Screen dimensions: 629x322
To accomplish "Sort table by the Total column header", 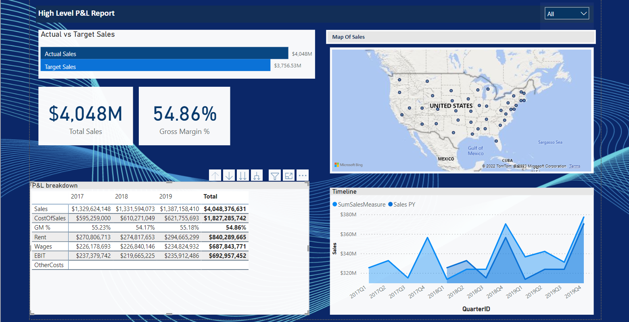I will point(210,197).
